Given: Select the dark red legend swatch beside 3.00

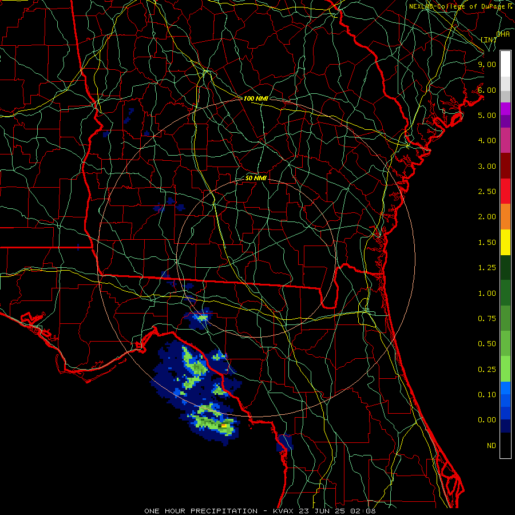Looking at the screenshot, I should tap(505, 166).
